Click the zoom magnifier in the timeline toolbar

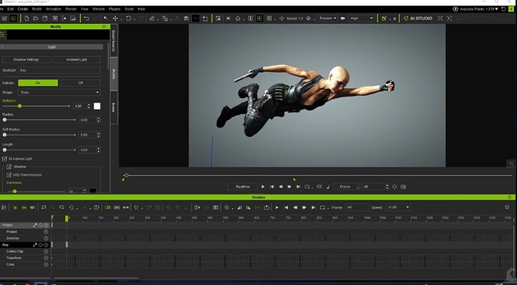coord(226,207)
